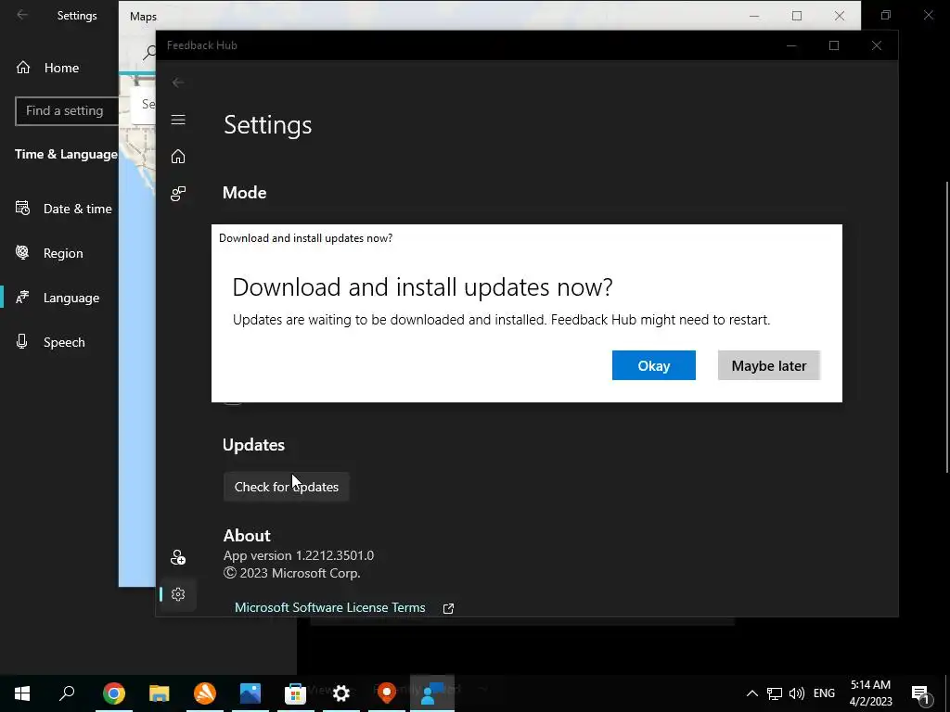Switch to Settings gear on taskbar
Viewport: 950px width, 712px height.
pos(341,693)
